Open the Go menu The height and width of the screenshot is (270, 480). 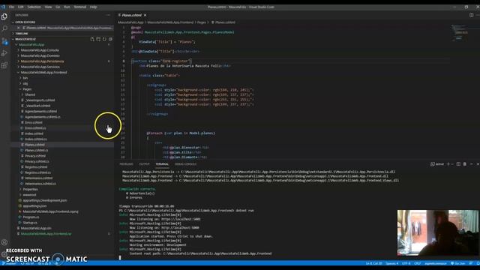point(58,7)
